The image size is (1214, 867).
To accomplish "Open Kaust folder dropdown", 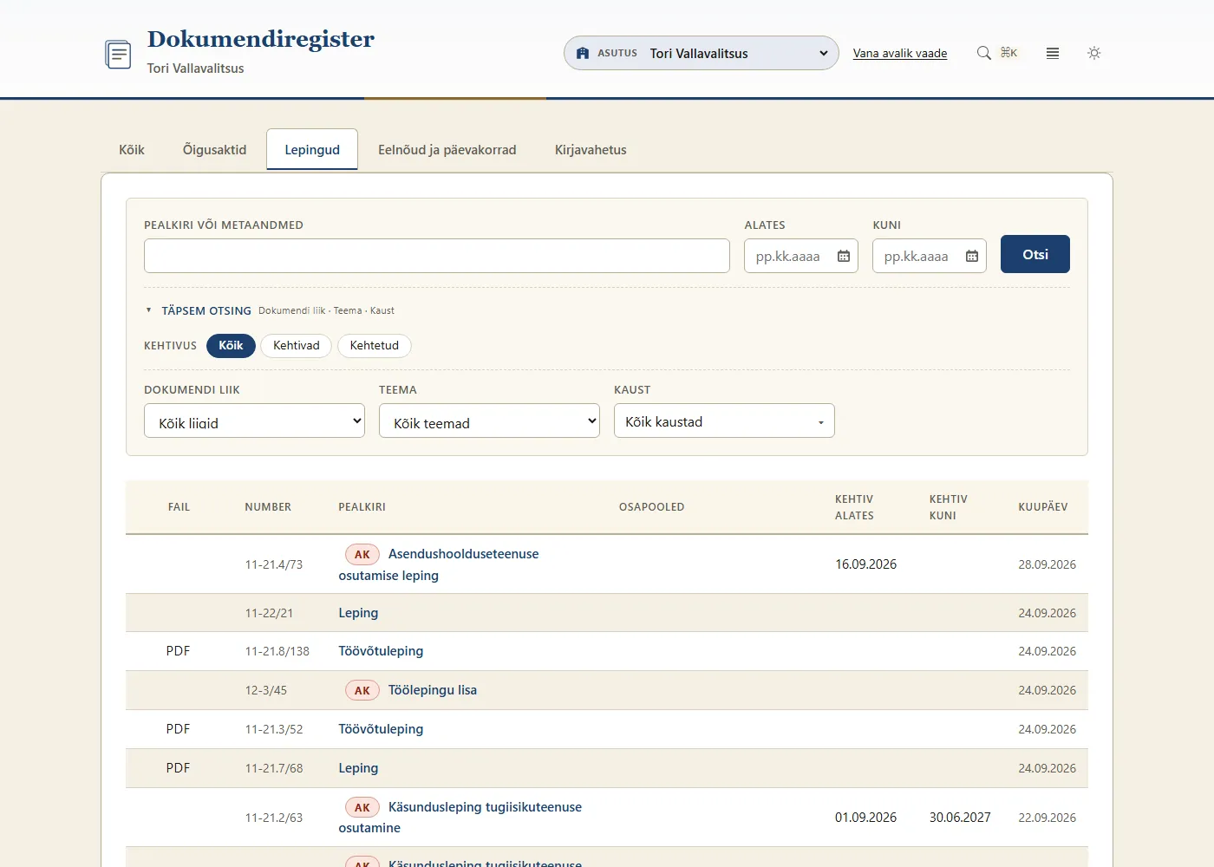I will (724, 420).
